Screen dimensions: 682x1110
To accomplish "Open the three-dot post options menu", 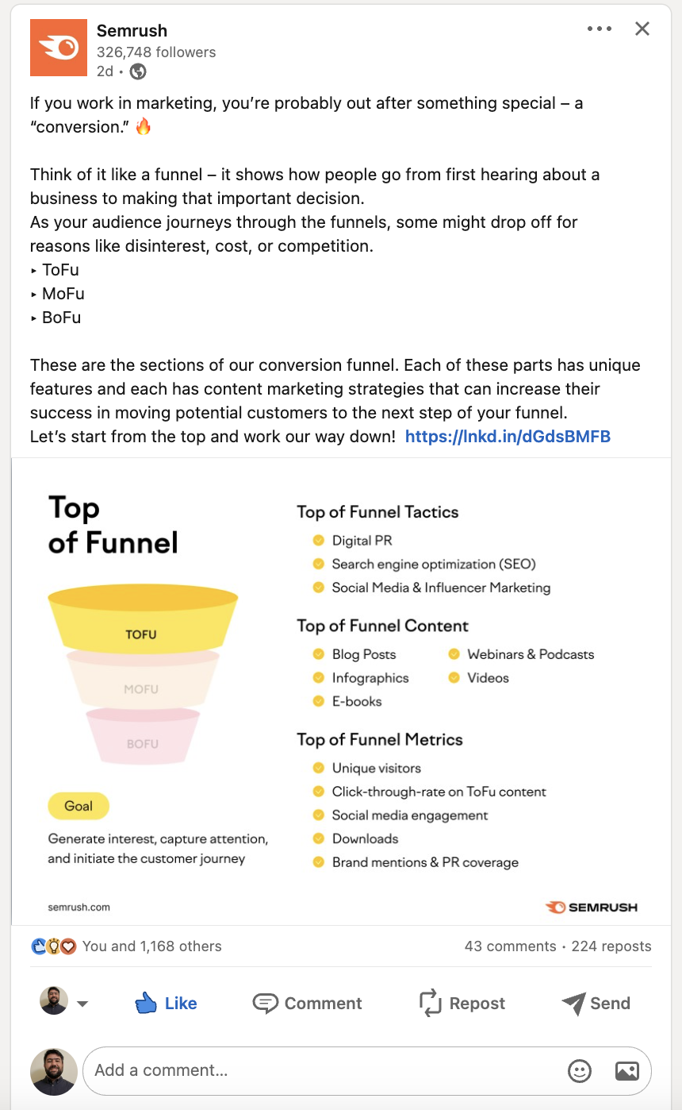I will click(x=600, y=29).
